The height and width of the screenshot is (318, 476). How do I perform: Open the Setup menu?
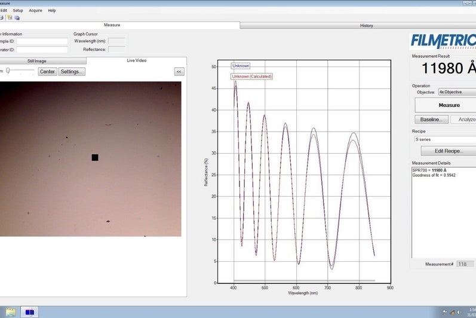click(18, 10)
